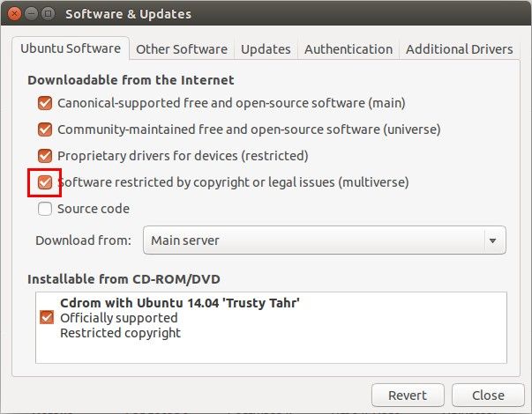This screenshot has height=414, width=532.
Task: Disable Proprietary drivers for devices (restricted)
Action: [46, 156]
